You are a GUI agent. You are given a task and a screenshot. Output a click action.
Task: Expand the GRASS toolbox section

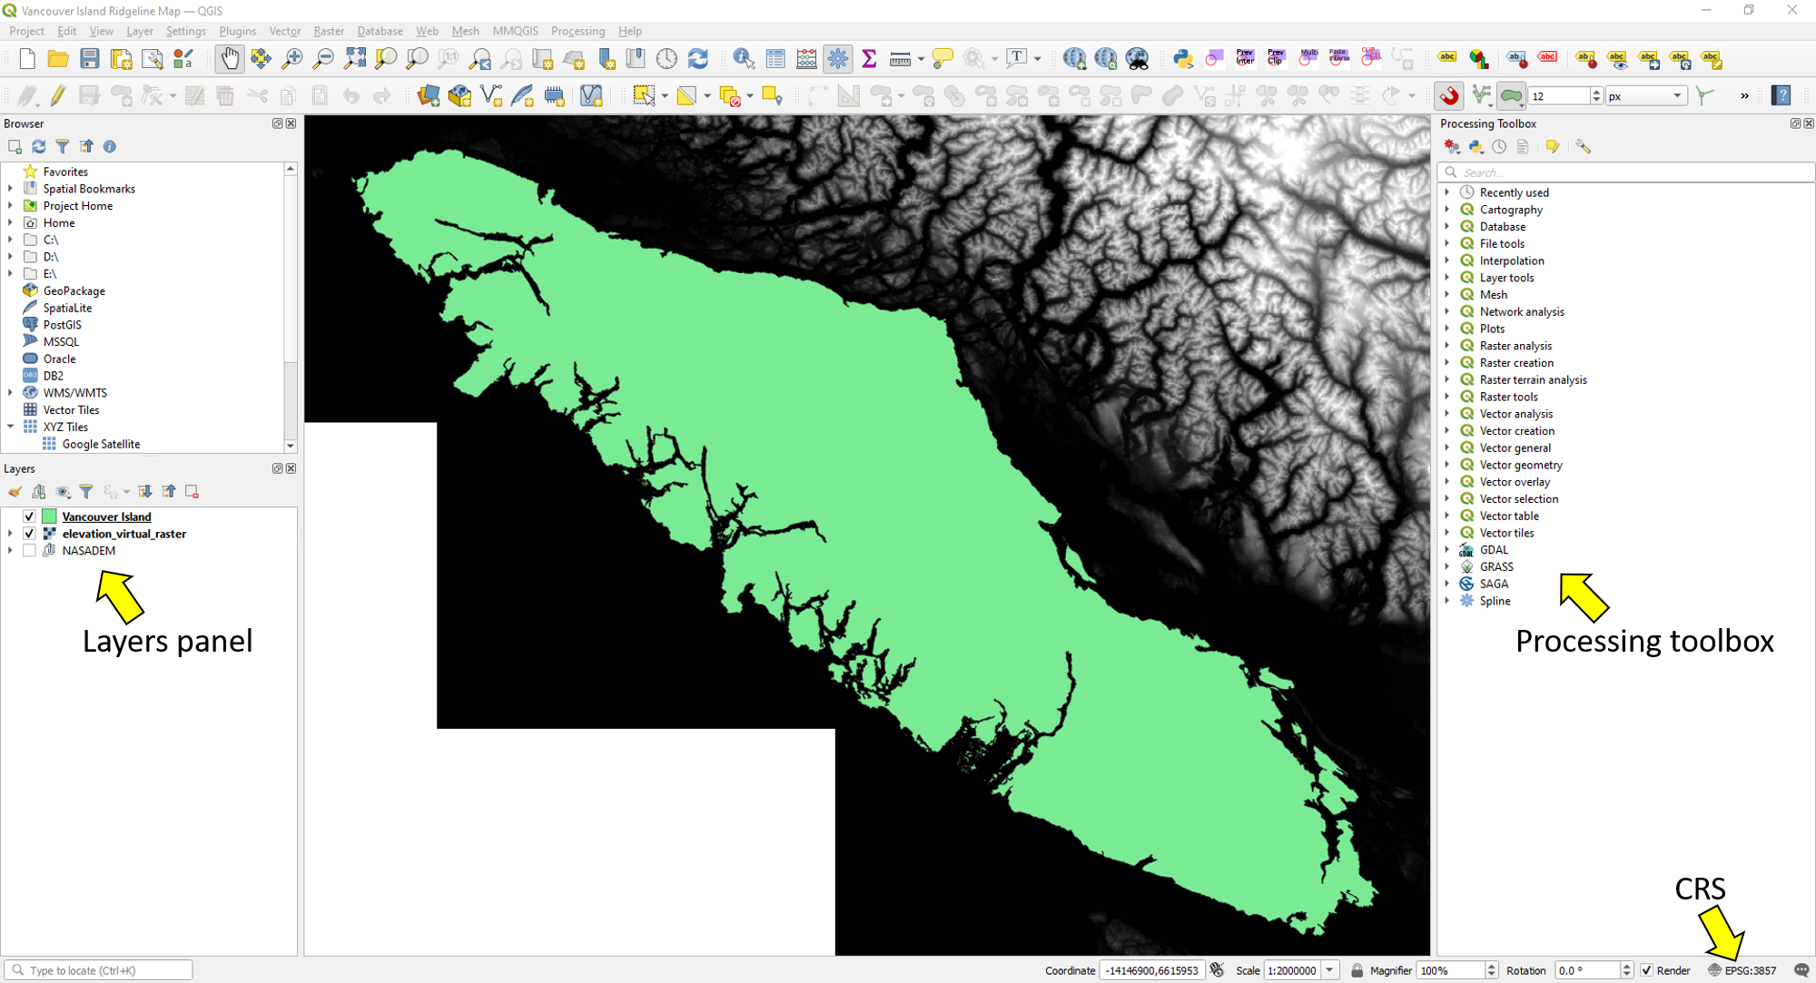click(1450, 566)
